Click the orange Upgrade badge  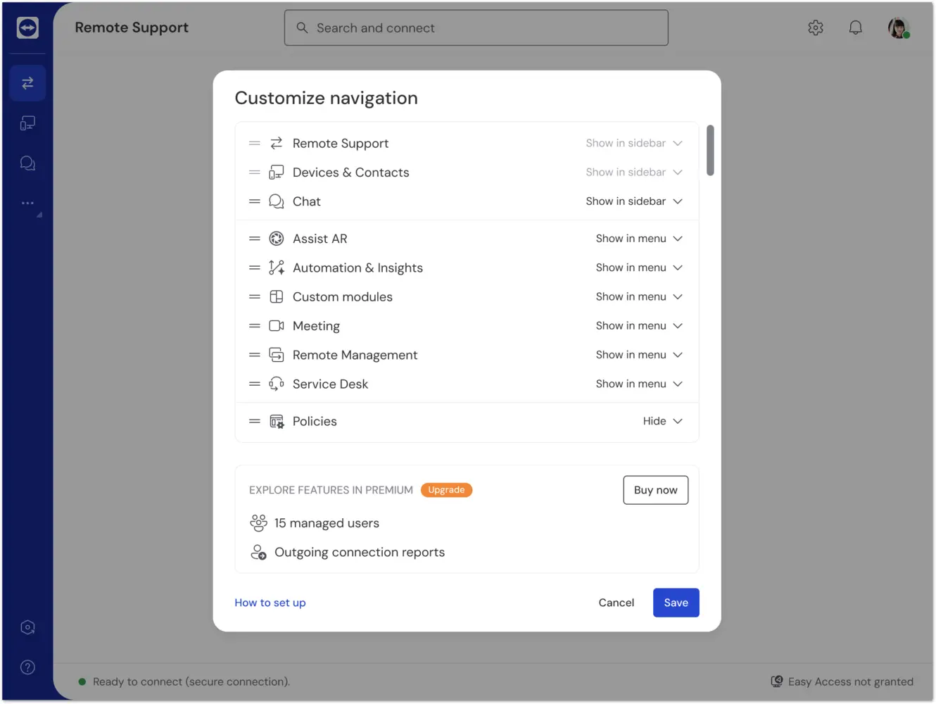pyautogui.click(x=446, y=490)
